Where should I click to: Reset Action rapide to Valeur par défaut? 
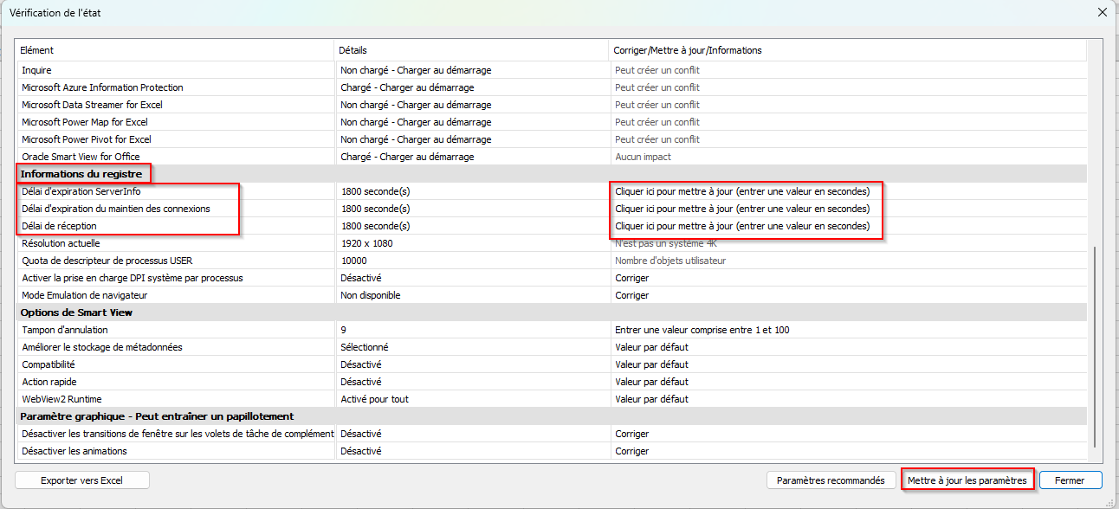[651, 382]
